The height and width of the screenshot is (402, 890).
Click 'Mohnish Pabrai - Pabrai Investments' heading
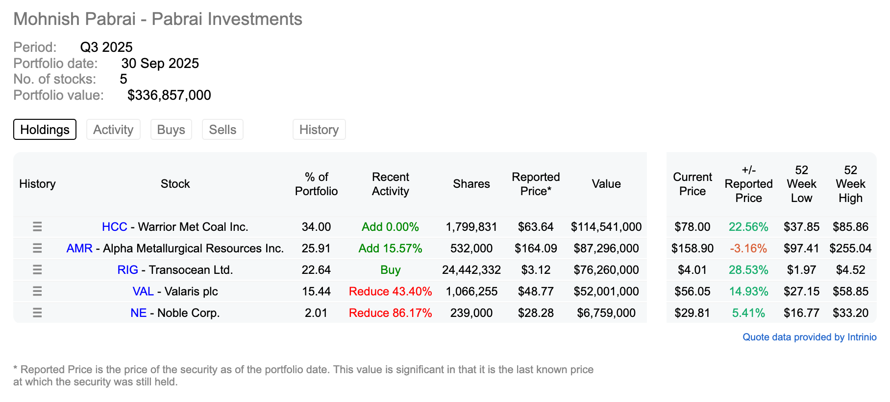(x=158, y=19)
